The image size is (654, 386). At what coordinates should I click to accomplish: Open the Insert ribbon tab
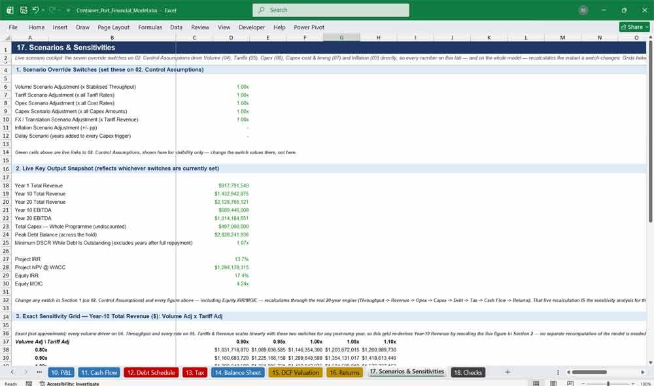click(x=60, y=27)
